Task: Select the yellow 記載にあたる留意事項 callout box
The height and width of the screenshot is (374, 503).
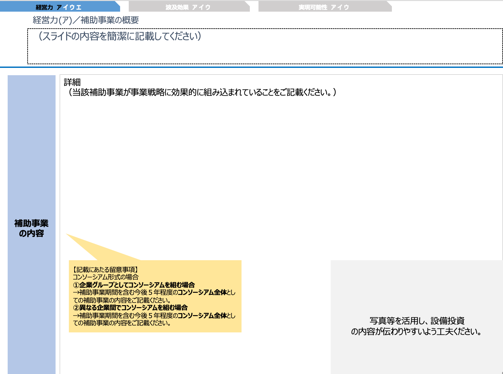Action: [155, 296]
